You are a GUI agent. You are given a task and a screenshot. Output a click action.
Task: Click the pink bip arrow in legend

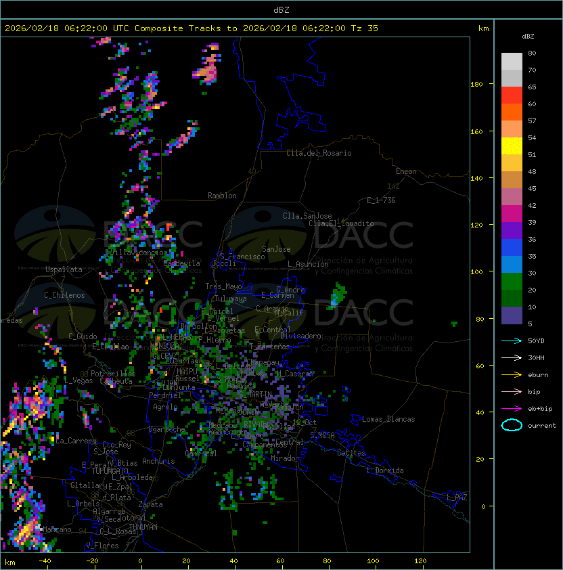point(512,392)
